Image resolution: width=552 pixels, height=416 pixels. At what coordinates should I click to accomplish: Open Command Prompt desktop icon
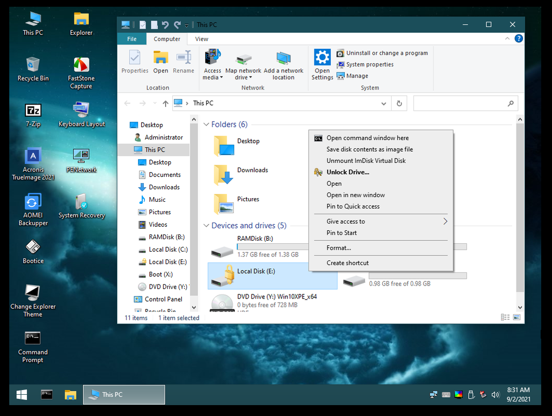[x=33, y=347]
